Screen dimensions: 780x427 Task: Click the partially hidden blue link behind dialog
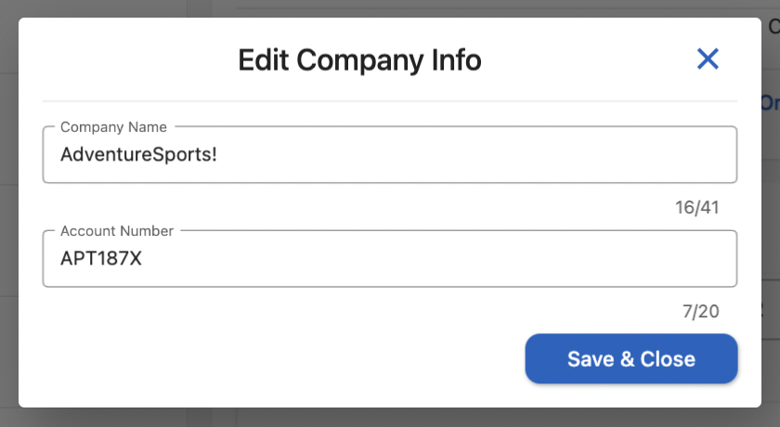[x=770, y=102]
